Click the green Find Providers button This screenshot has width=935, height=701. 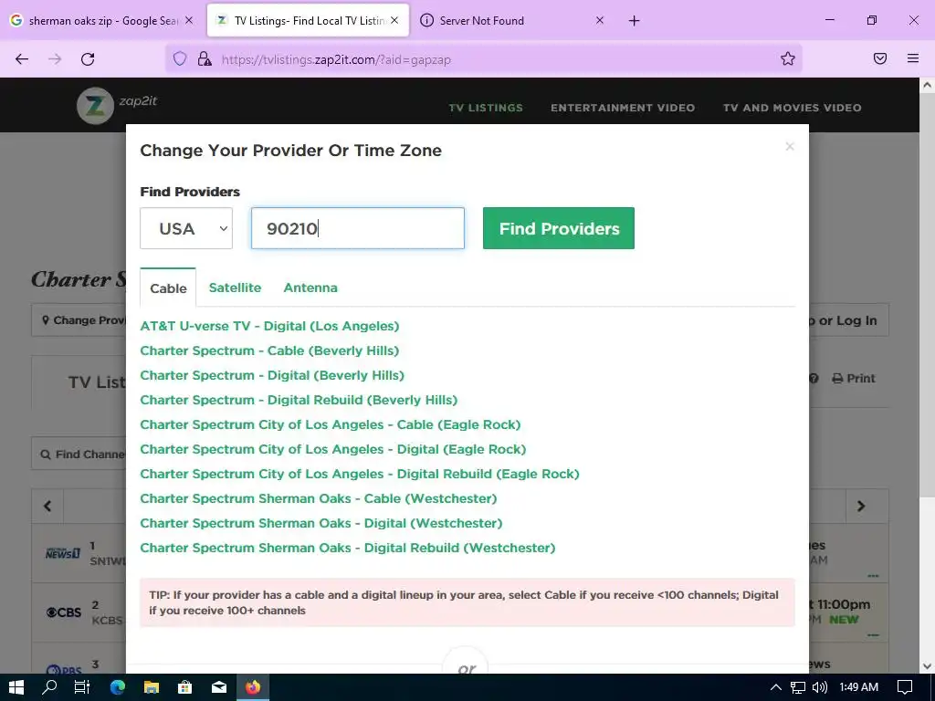559,228
